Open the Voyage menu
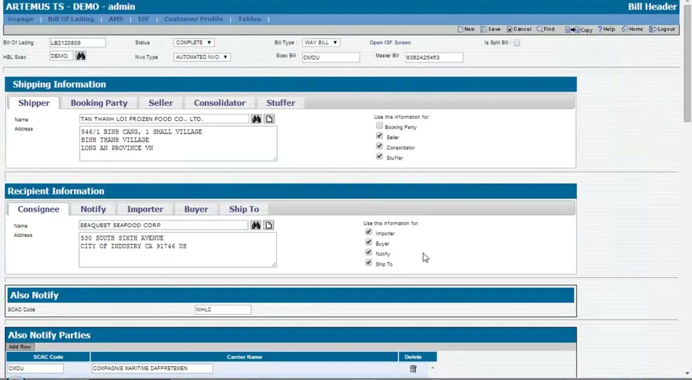Image resolution: width=692 pixels, height=380 pixels. [20, 19]
